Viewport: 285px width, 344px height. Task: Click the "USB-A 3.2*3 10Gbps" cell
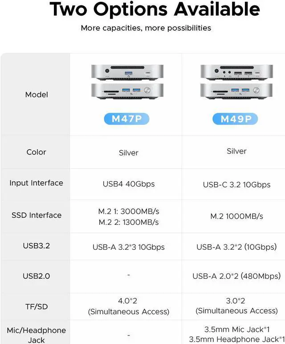(128, 247)
